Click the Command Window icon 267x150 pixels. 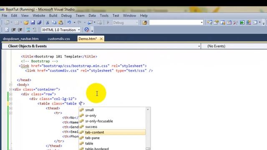[255, 22]
